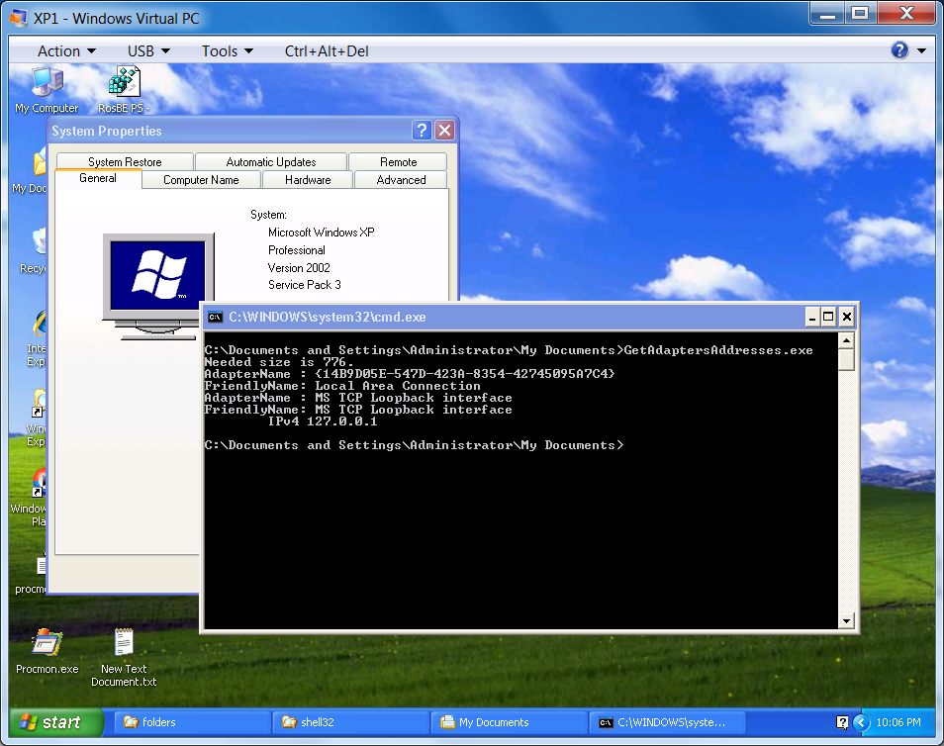
Task: Switch to folders taskbar window
Action: 193,722
